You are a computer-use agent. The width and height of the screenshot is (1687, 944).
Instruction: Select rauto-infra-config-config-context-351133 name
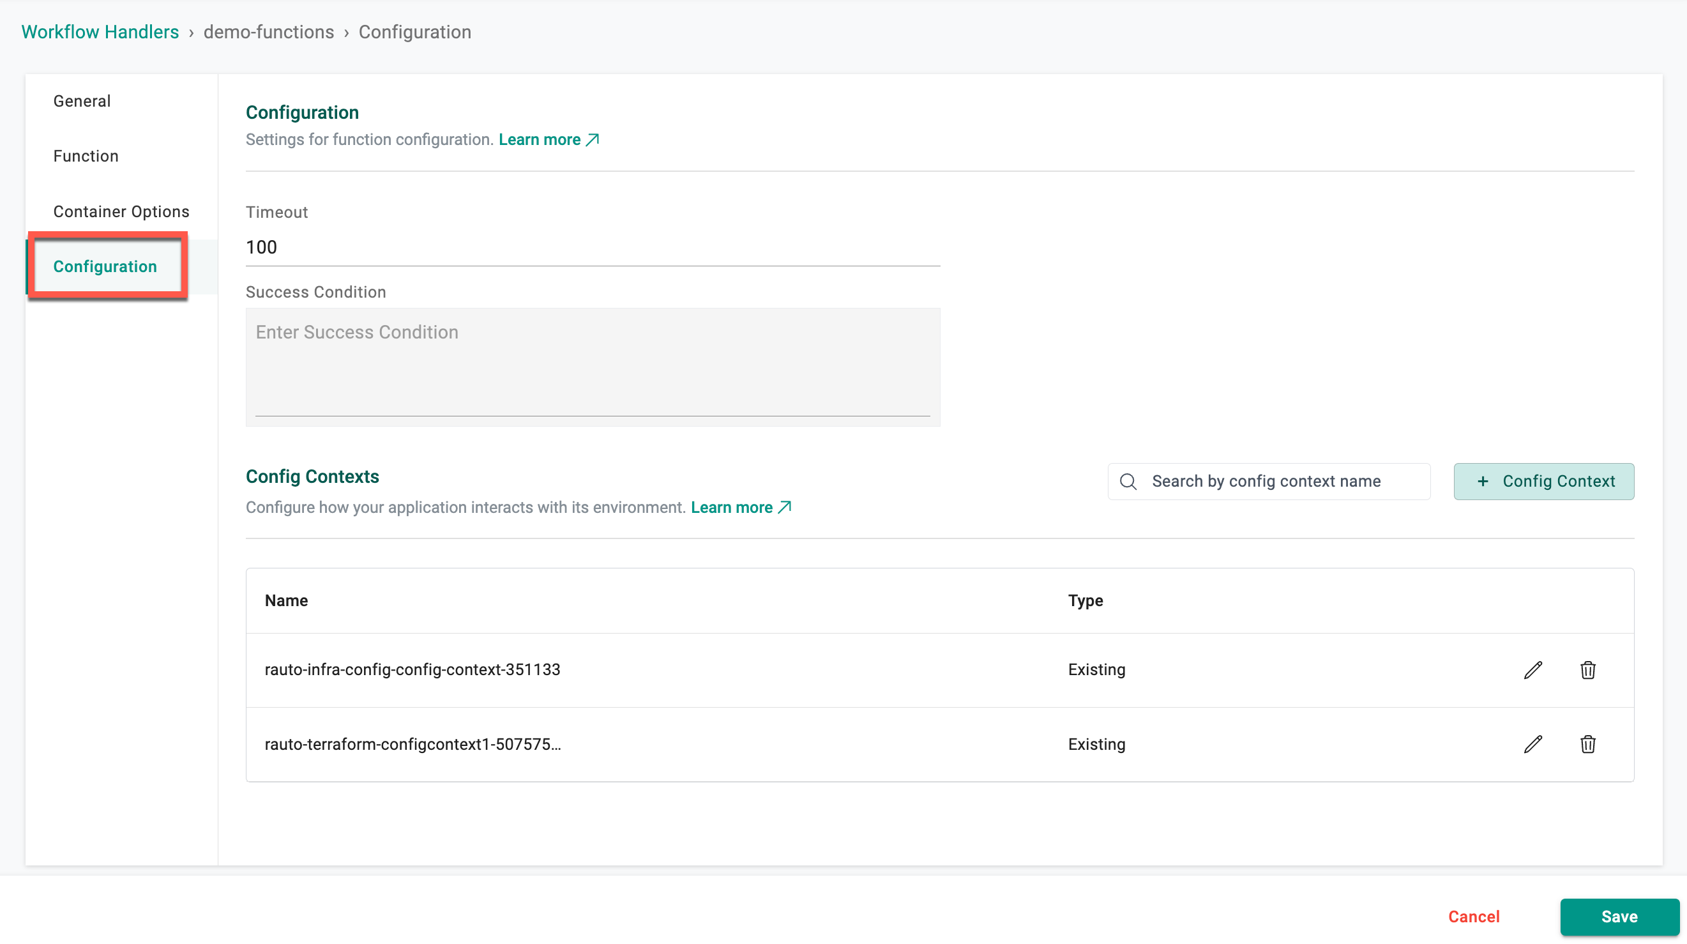click(412, 669)
